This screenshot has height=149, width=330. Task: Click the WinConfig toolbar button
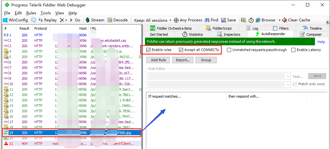pyautogui.click(x=15, y=20)
